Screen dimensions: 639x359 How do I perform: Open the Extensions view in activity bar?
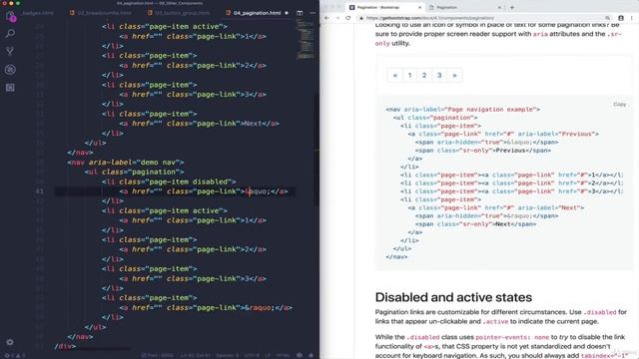(10, 88)
